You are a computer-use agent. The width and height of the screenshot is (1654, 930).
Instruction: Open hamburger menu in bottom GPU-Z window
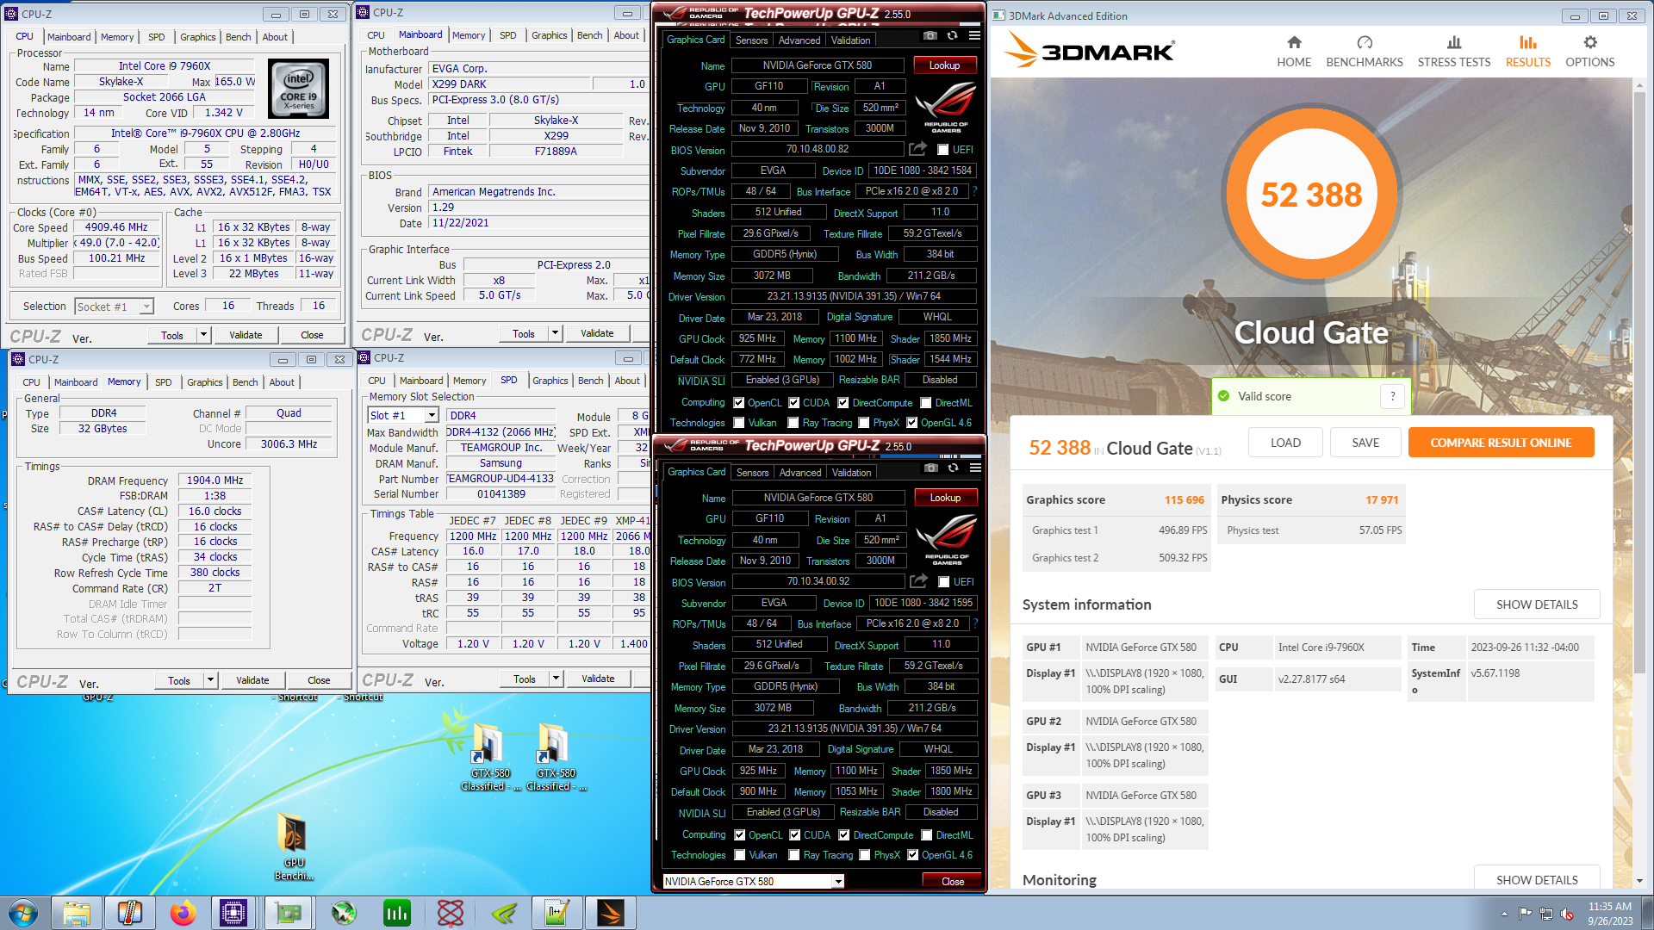975,468
